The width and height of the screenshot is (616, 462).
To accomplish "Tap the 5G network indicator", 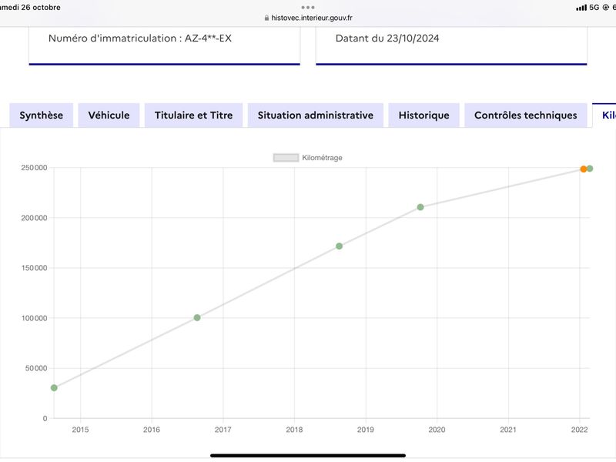I will (594, 8).
